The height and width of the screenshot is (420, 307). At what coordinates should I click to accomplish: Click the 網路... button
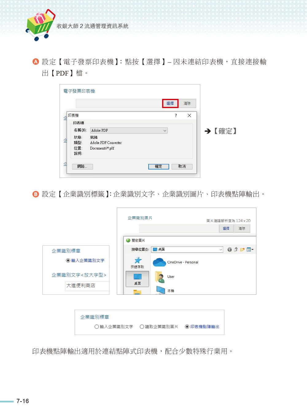(83, 166)
